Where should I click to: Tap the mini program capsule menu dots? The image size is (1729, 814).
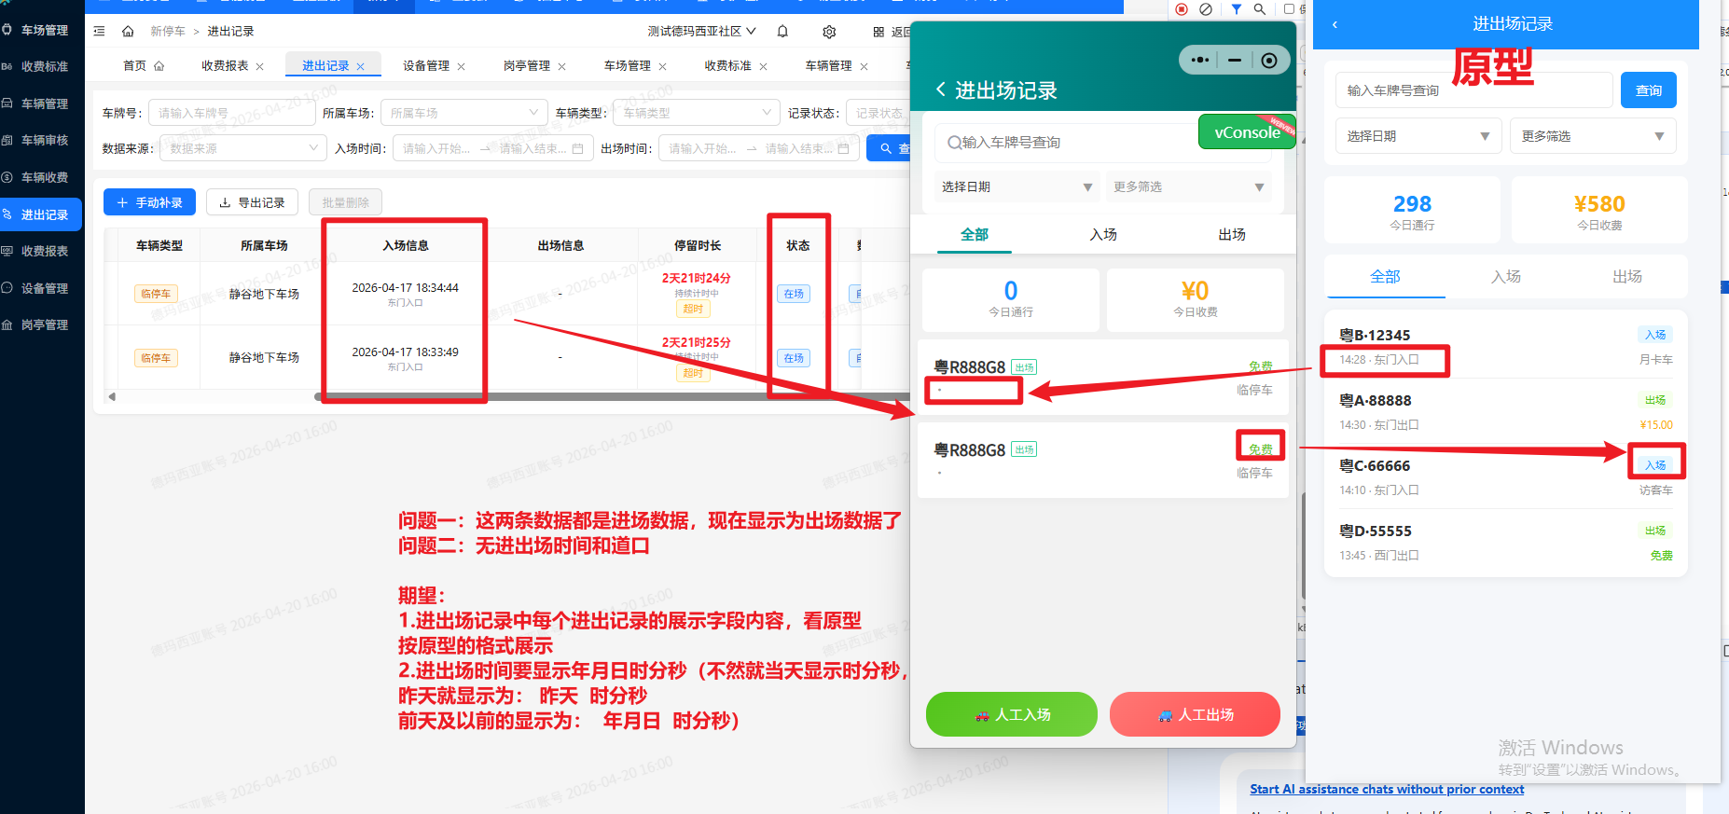point(1200,61)
